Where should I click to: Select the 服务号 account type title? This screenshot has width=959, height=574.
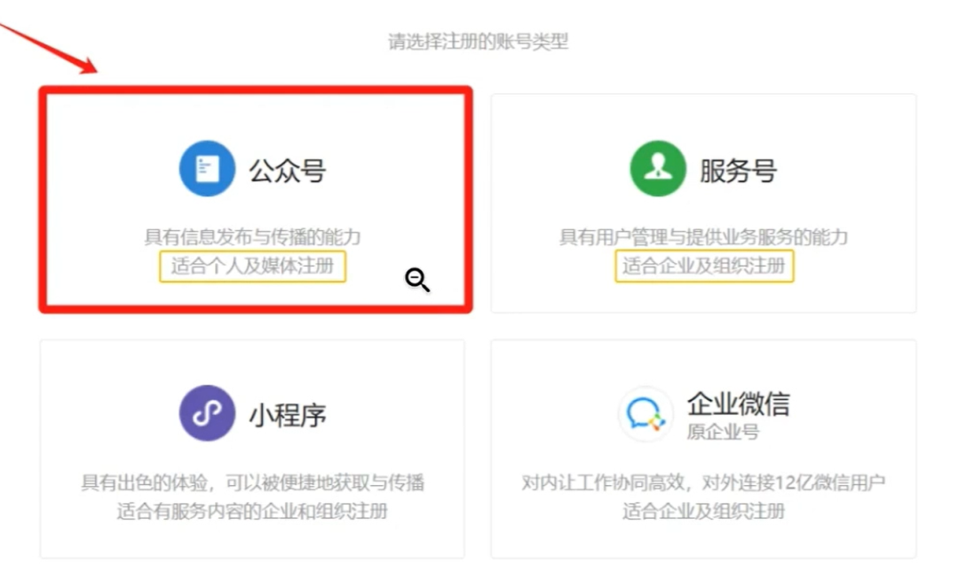tap(738, 170)
